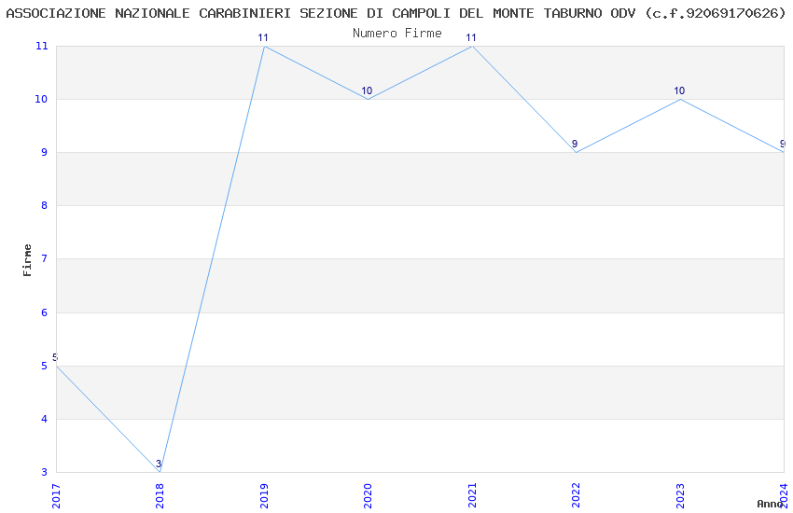Select the 2022 x-axis year label
Image resolution: width=793 pixels, height=513 pixels.
pos(576,496)
